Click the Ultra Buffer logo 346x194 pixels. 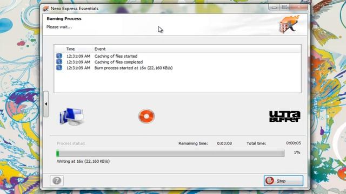[285, 116]
